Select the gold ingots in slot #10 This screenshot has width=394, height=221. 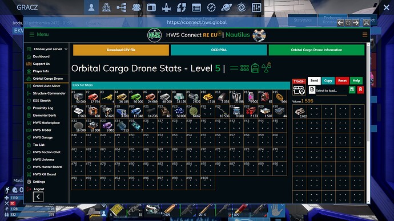click(207, 97)
